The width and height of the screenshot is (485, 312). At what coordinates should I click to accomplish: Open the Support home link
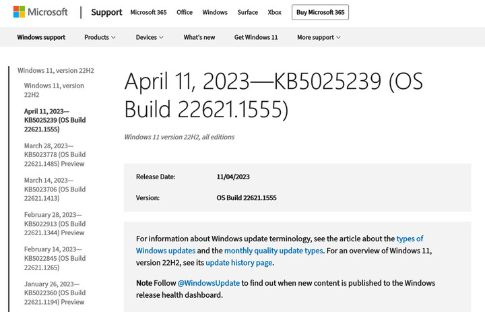(x=106, y=12)
